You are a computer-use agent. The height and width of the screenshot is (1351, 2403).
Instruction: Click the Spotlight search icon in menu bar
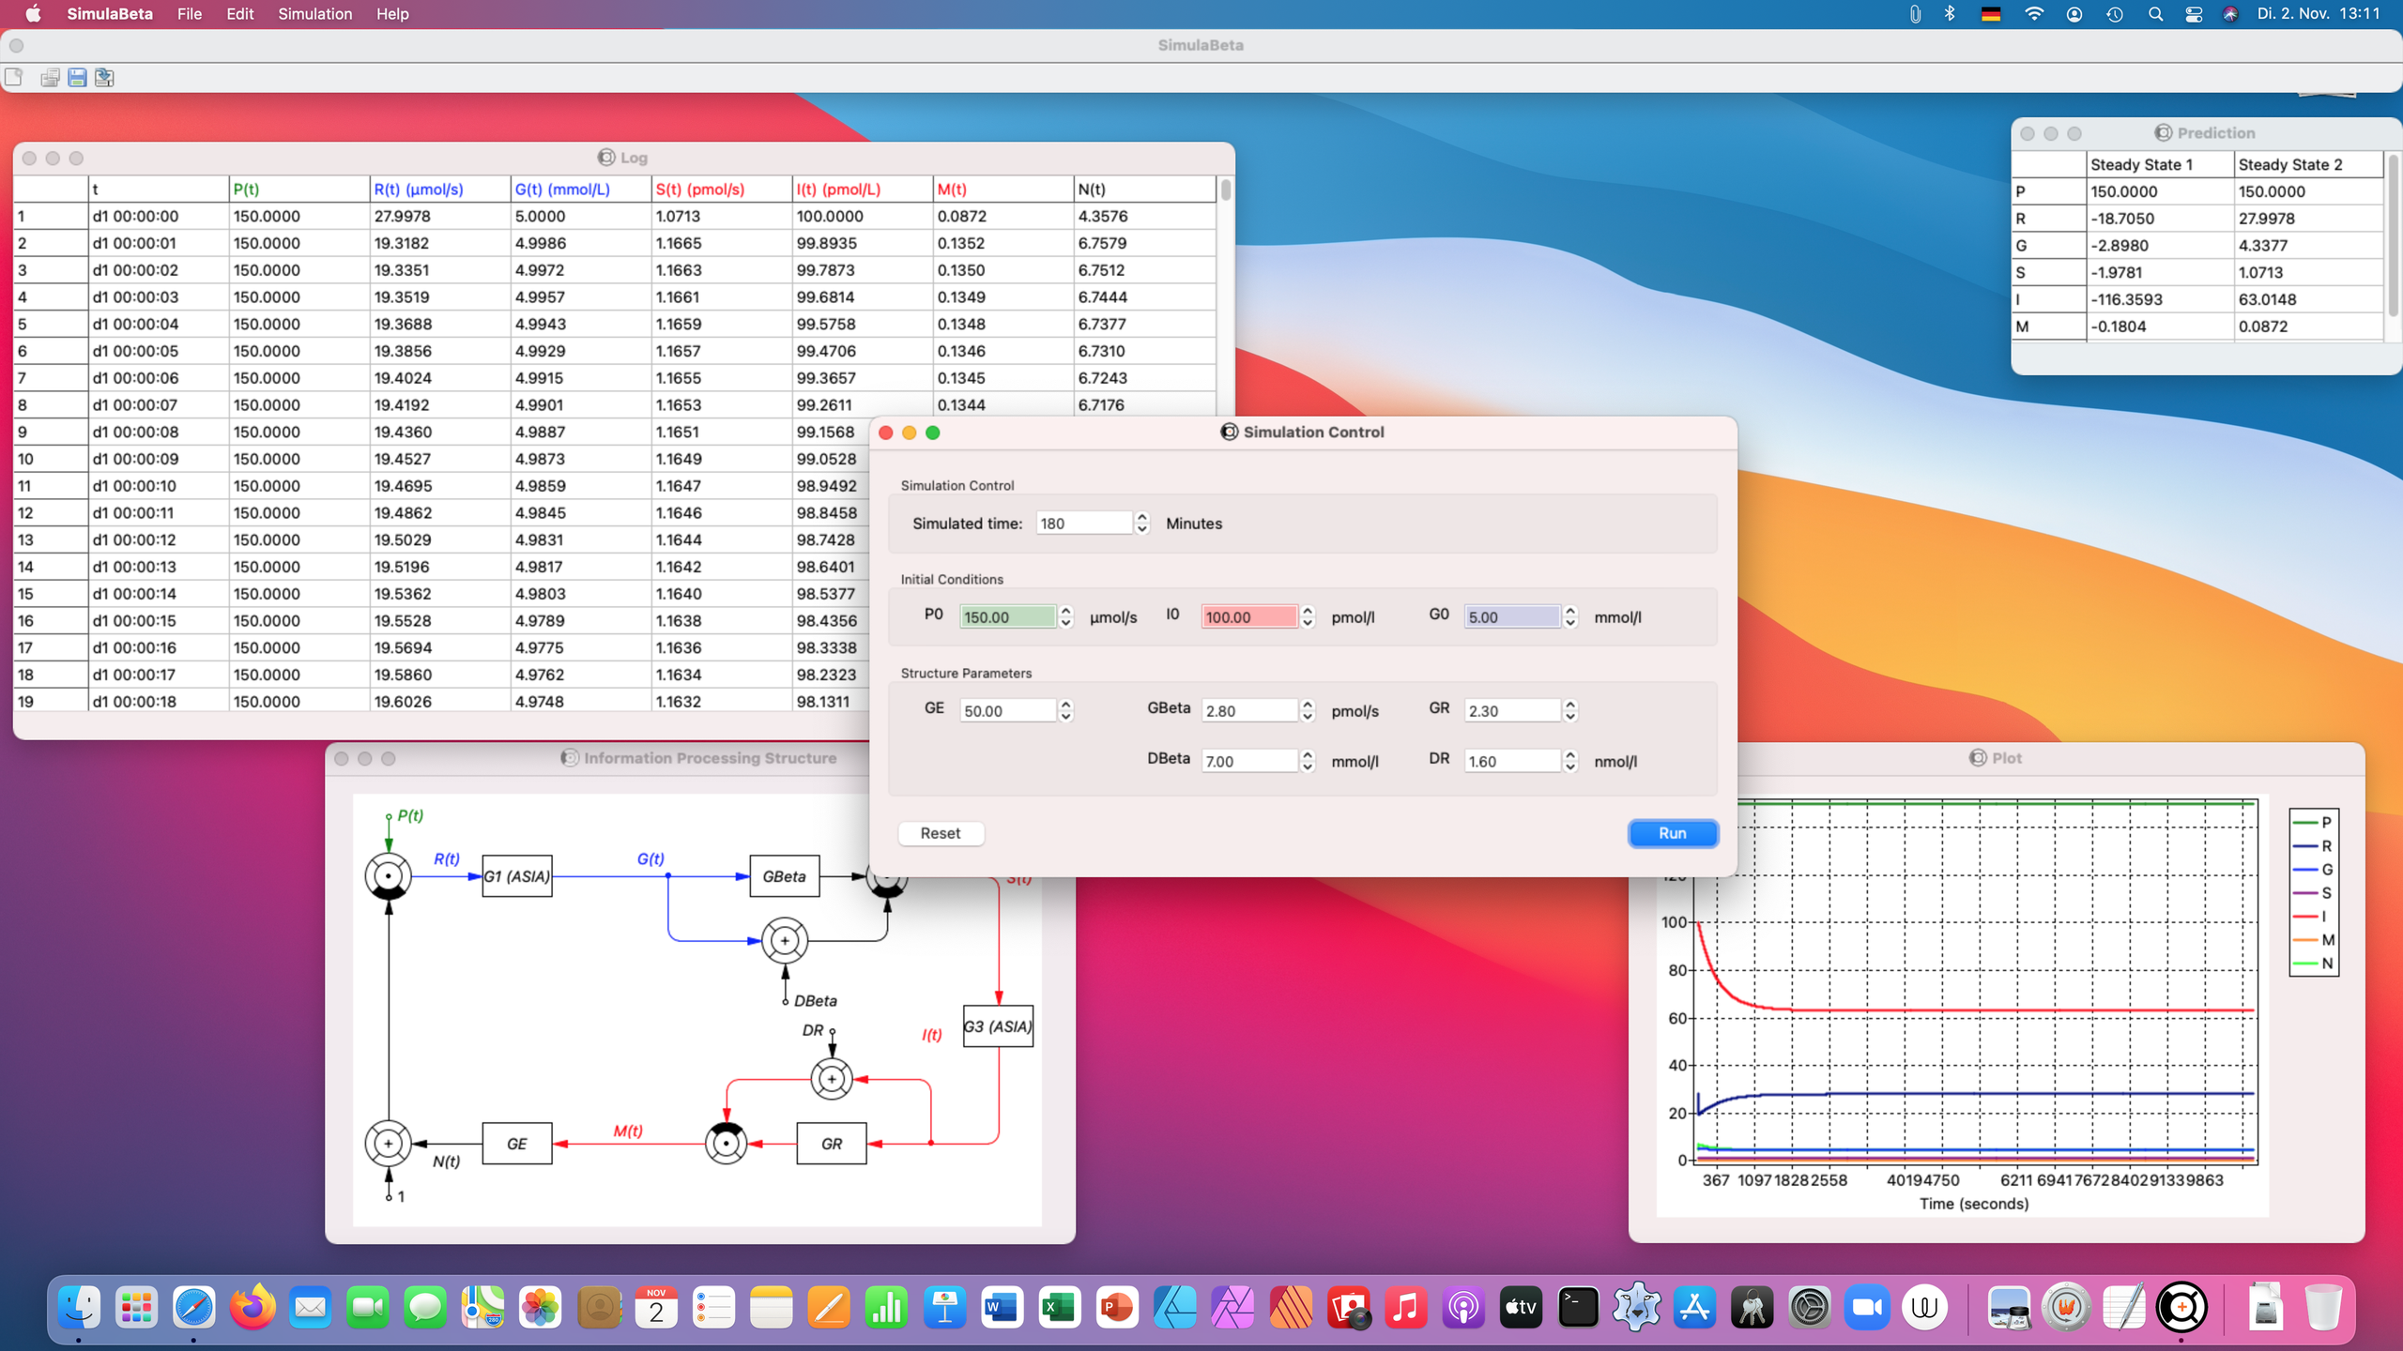2155,14
